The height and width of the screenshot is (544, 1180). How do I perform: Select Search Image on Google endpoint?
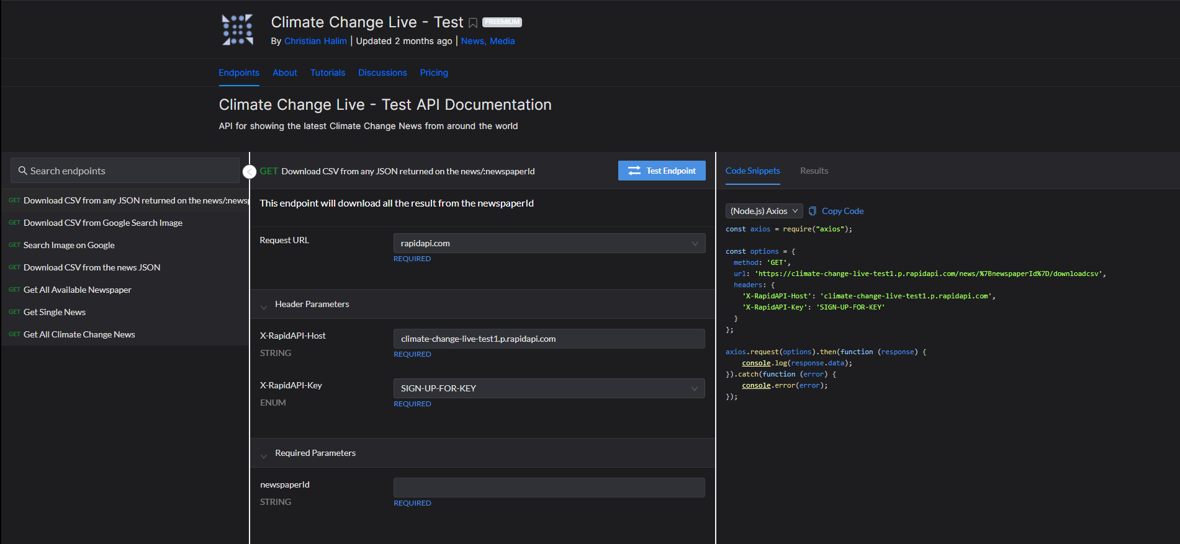tap(125, 245)
